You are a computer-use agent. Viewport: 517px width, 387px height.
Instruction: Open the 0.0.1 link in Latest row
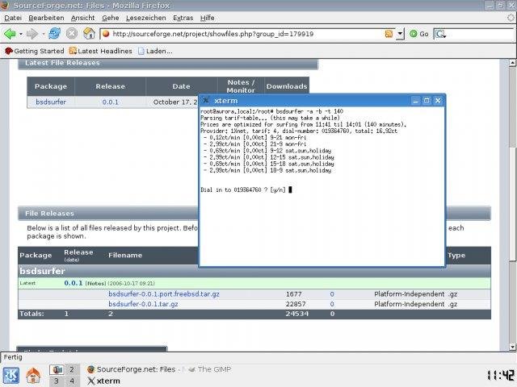coord(74,283)
